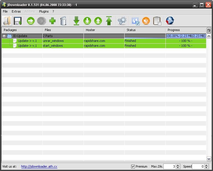Open the ? help menu
This screenshot has height=171, width=213.
[53, 11]
